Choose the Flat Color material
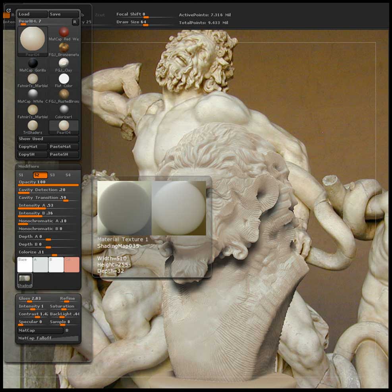The image size is (392, 392). [64, 79]
